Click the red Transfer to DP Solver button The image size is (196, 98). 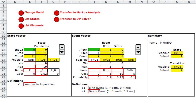57,19
